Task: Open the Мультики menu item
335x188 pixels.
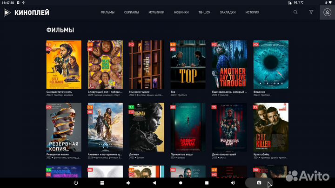Action: (156, 12)
